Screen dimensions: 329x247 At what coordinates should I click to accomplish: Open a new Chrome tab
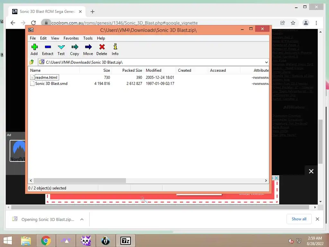(92, 12)
